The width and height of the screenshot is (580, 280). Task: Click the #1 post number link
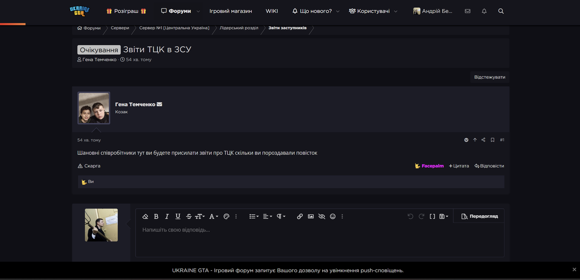[502, 140]
